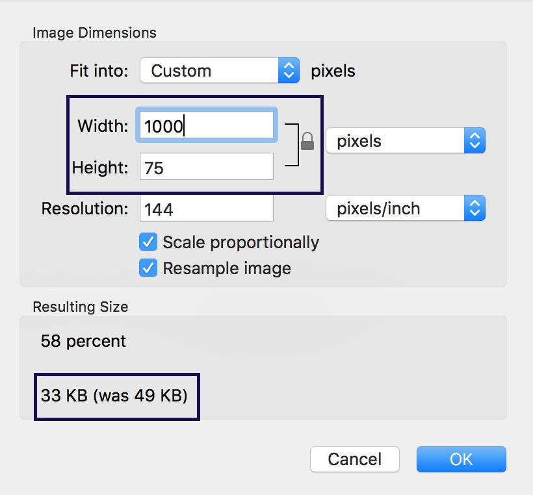Viewport: 533px width, 495px height.
Task: Click the Resolution label
Action: pyautogui.click(x=84, y=209)
